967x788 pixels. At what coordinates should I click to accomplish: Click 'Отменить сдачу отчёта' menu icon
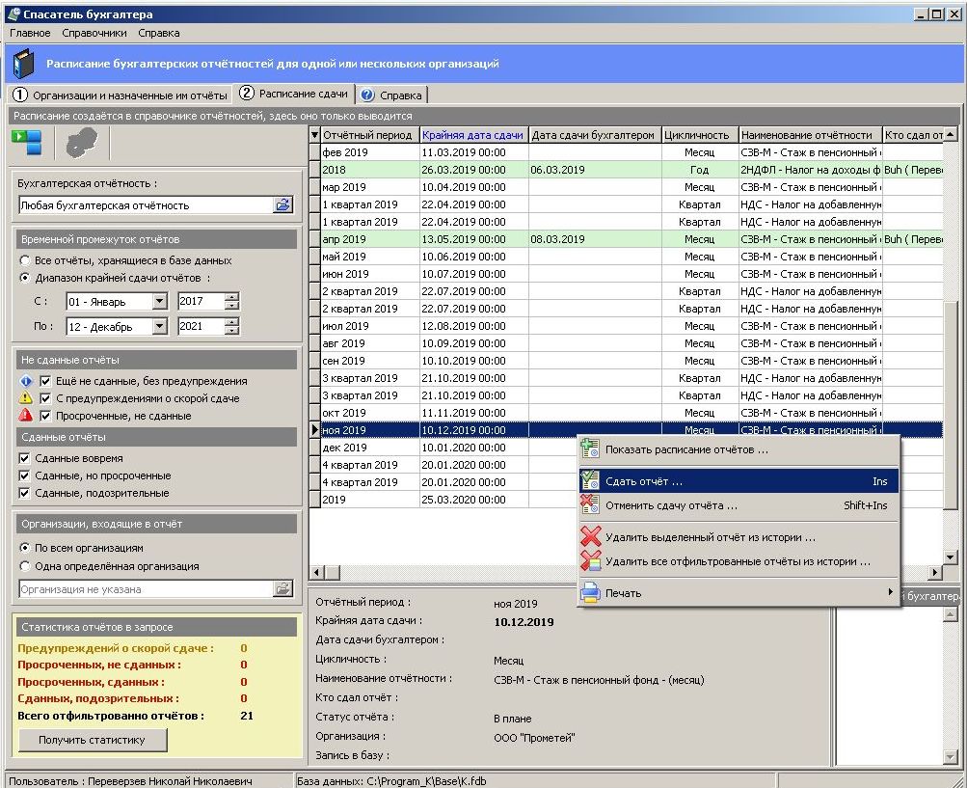[590, 505]
